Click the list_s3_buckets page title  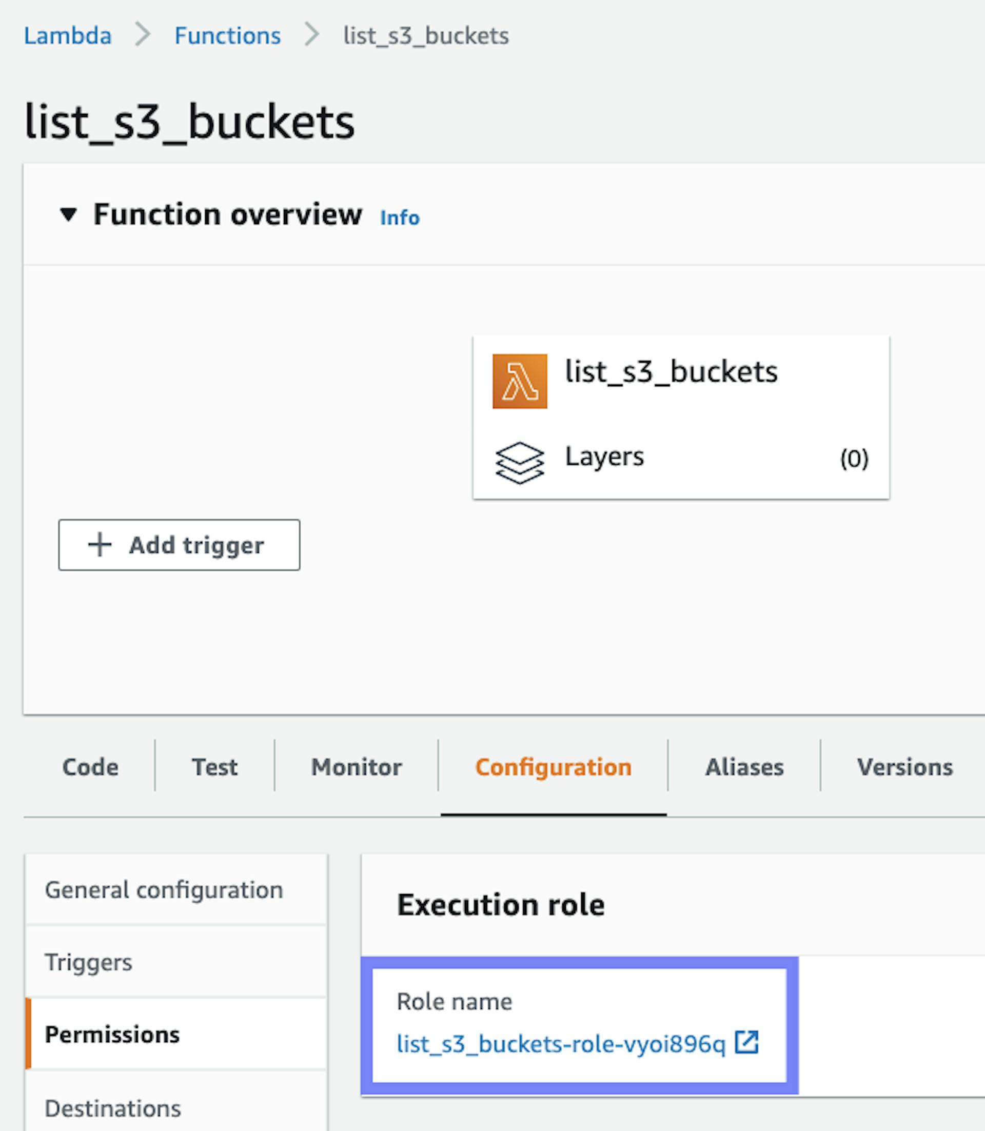click(x=190, y=123)
